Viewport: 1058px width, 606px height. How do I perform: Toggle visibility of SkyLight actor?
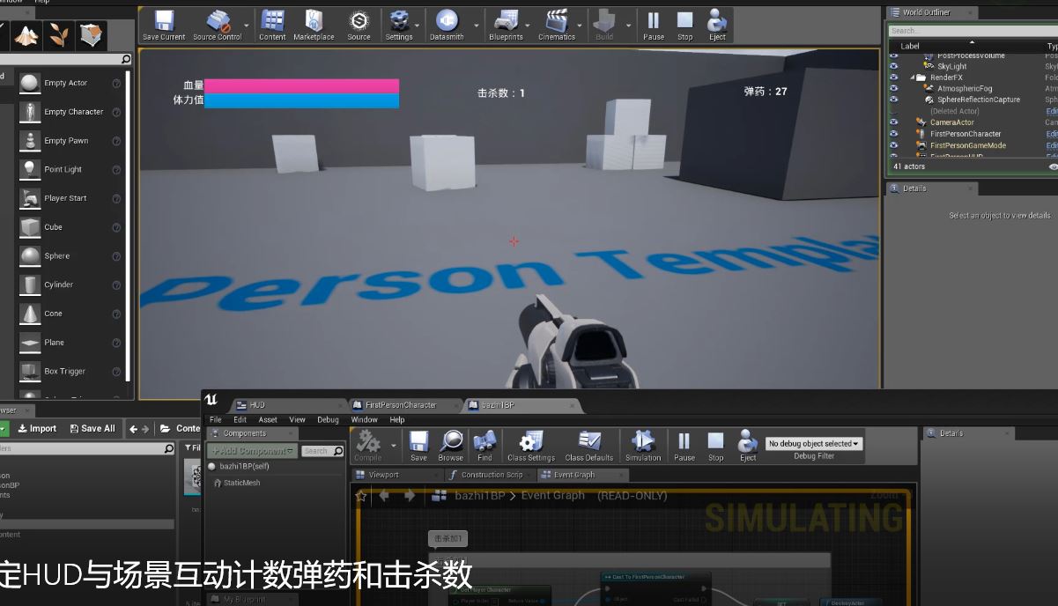(893, 66)
